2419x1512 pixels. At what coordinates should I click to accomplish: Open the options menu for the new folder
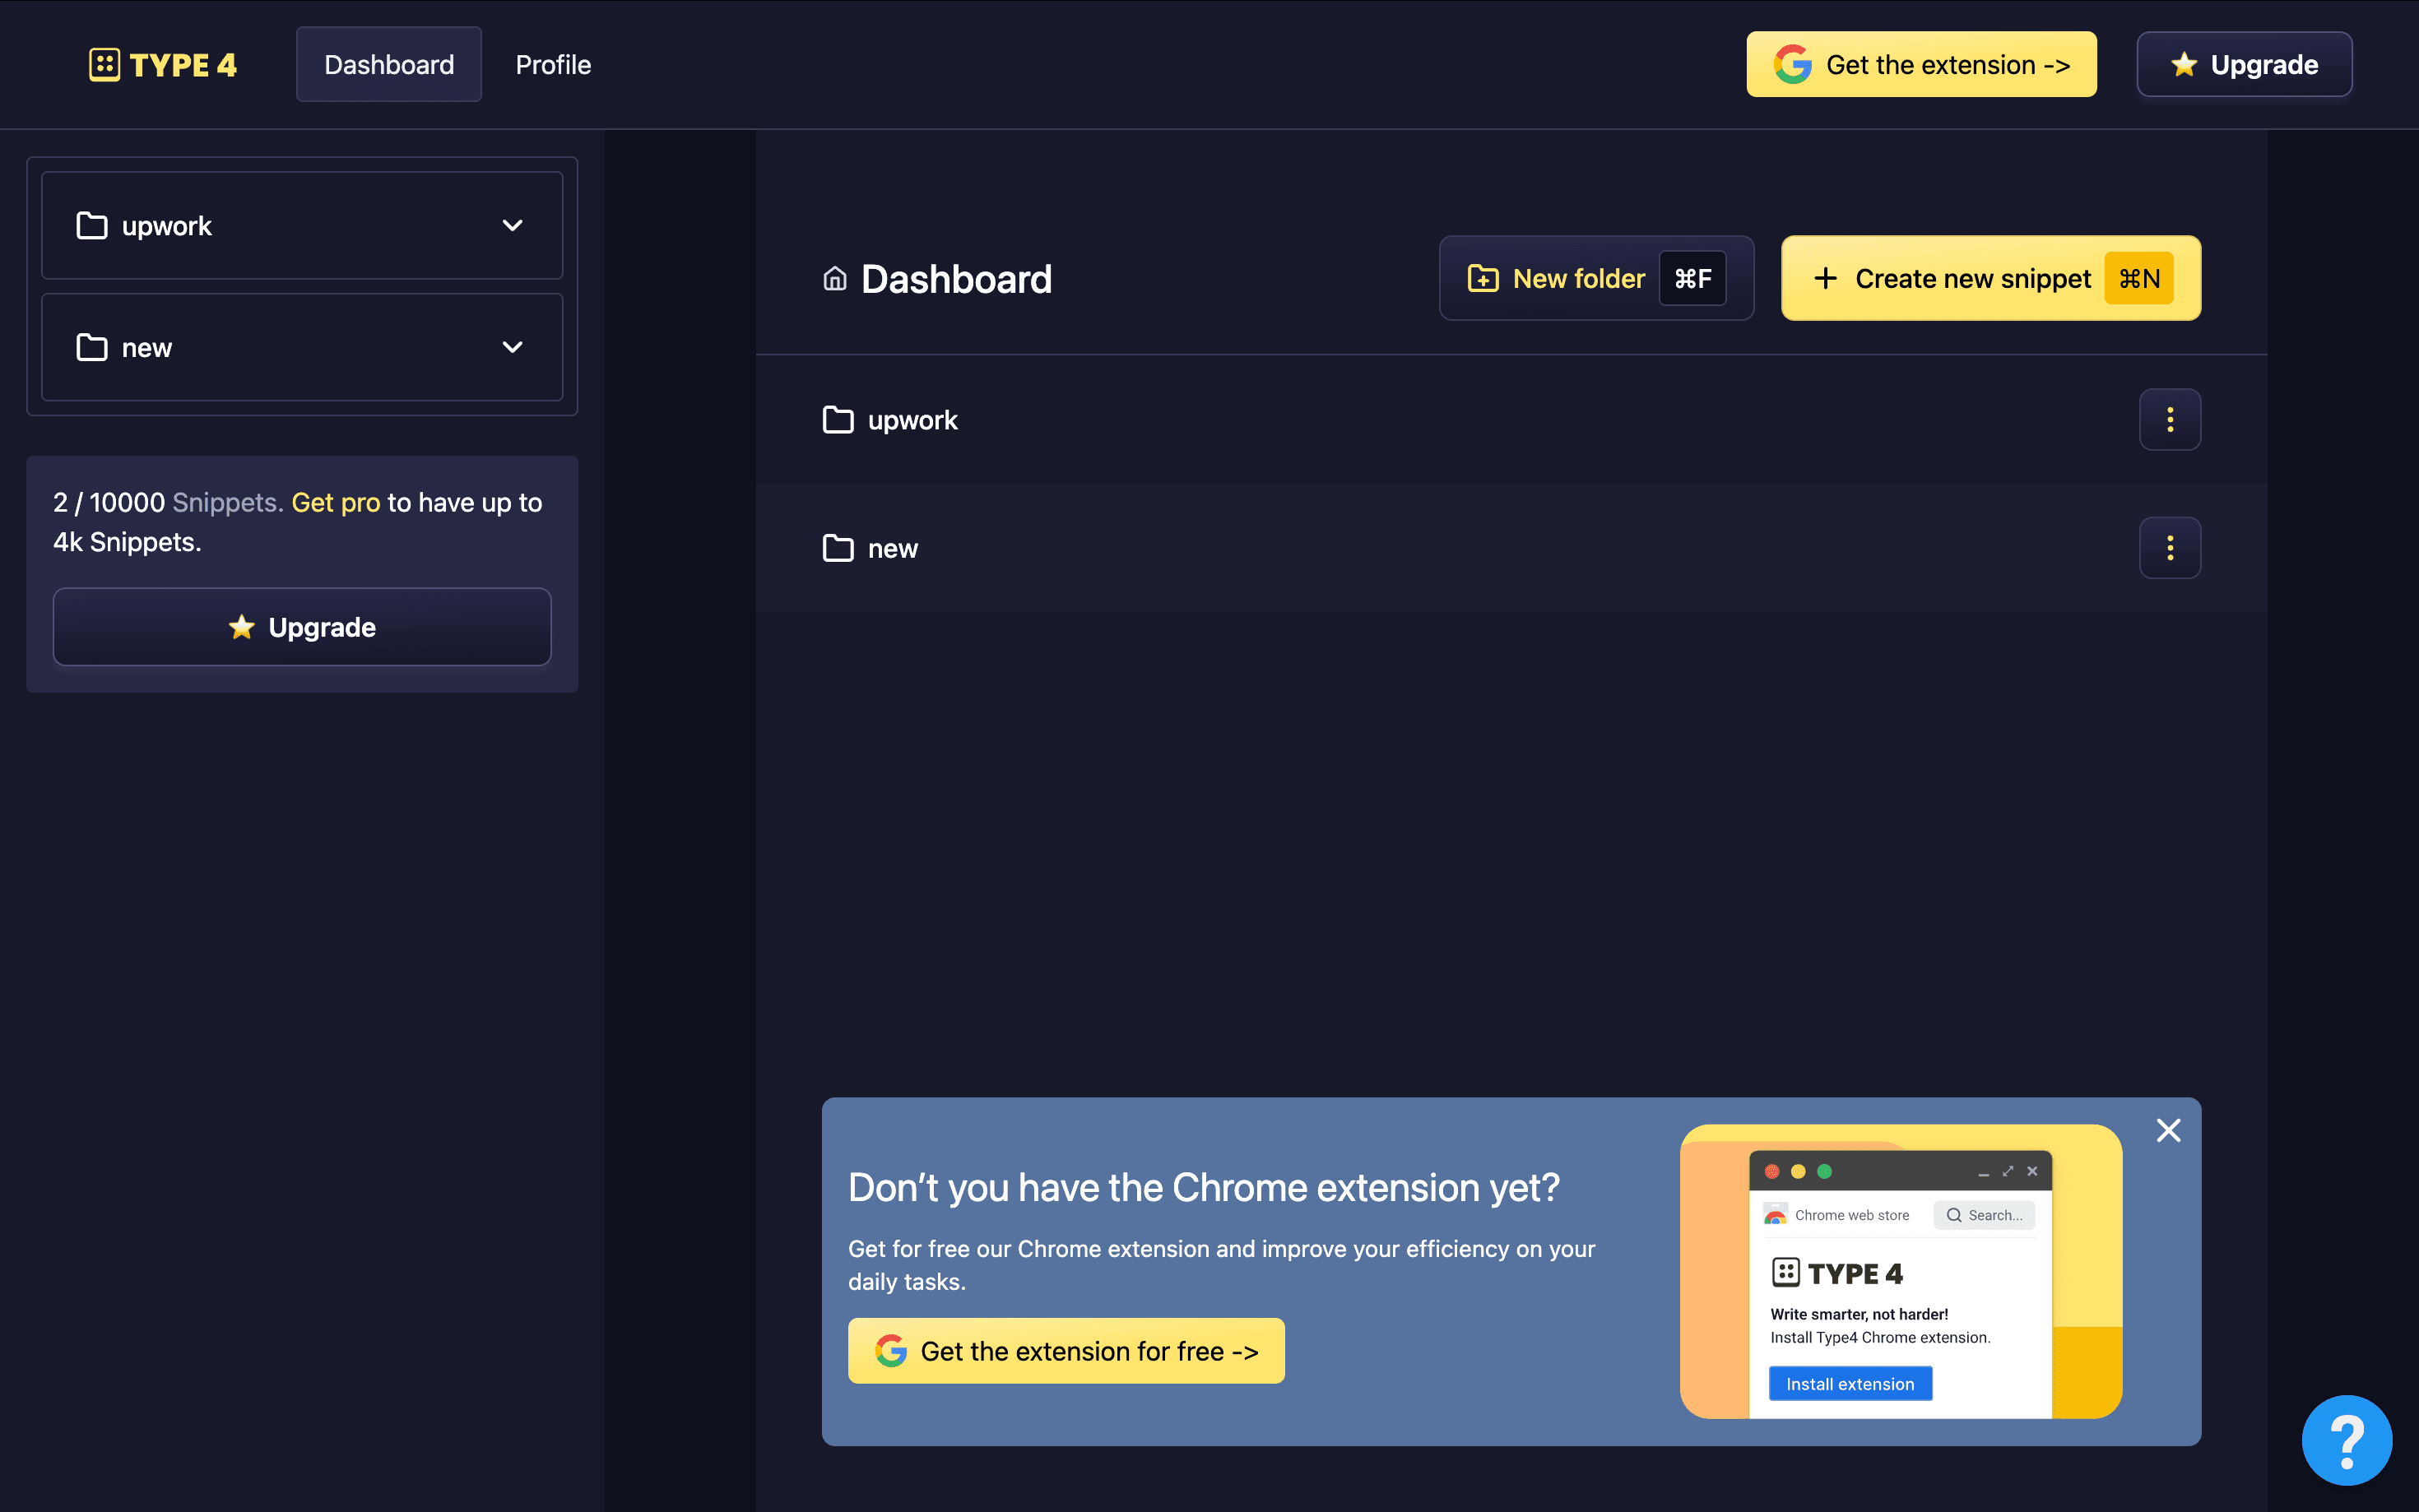tap(2169, 547)
